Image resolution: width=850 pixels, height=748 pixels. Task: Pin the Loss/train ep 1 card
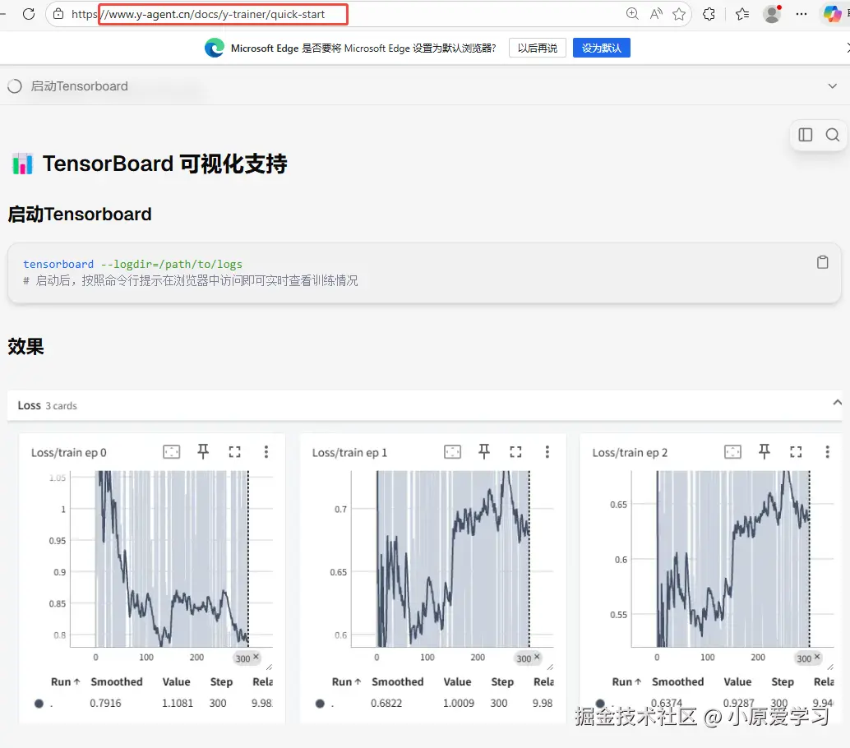(484, 451)
